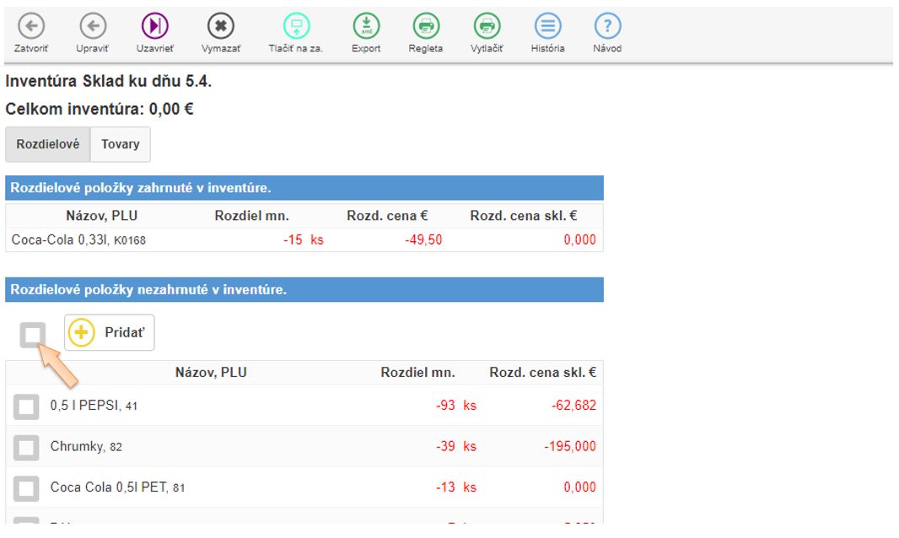Click the Rozdiel mn. column header in lower table

click(417, 373)
